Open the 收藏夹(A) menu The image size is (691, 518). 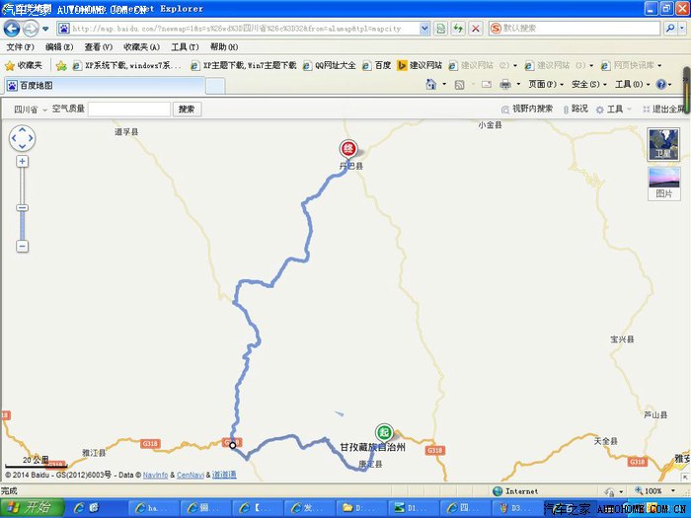[141, 46]
